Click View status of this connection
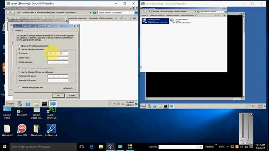This screenshot has height=151, width=269. coord(101,18)
